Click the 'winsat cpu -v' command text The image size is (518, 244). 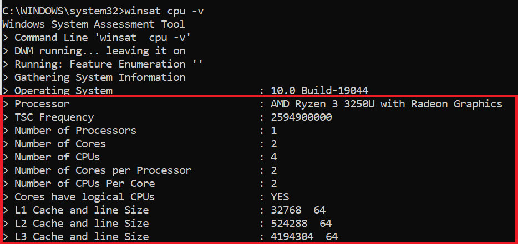tap(164, 11)
